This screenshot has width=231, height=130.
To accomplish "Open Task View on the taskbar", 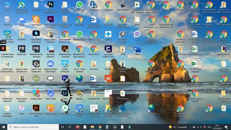I will 70,127.
